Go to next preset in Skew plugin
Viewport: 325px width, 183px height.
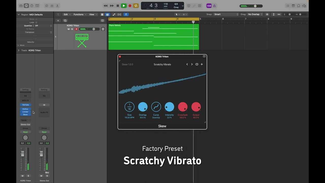pos(192,64)
